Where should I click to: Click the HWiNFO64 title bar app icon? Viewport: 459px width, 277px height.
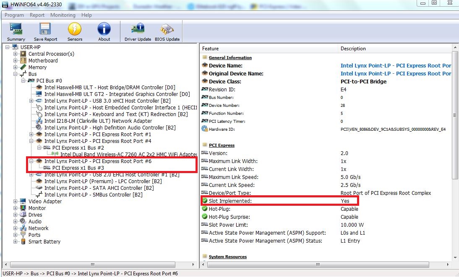tap(5, 4)
